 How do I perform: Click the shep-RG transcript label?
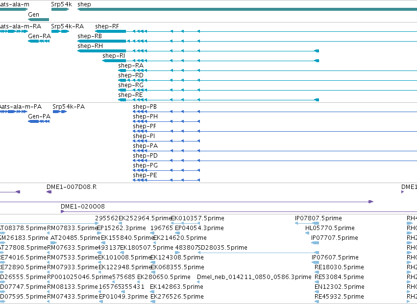point(131,85)
